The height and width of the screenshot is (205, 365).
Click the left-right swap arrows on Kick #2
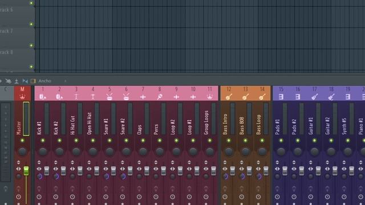(56, 169)
